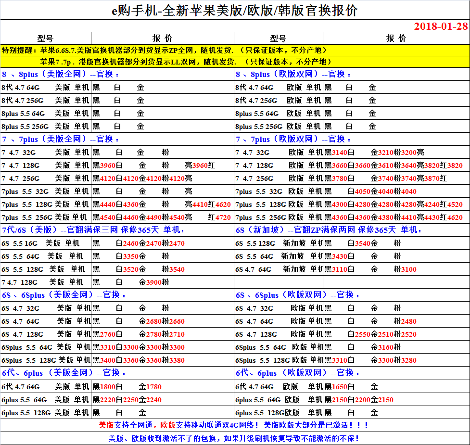Click price "粉2480" in 6S 4.7 64G 欧版 row
Image resolution: width=470 pixels, height=445 pixels.
coord(405,321)
